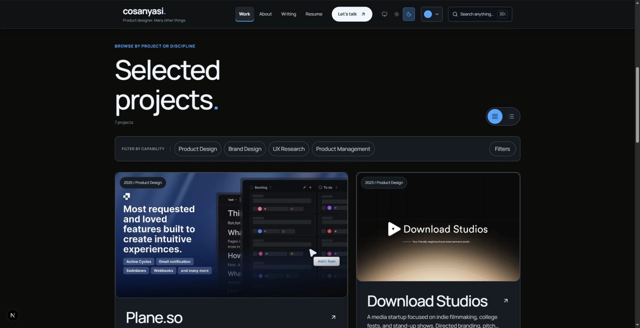Select light theme sun icon

396,14
